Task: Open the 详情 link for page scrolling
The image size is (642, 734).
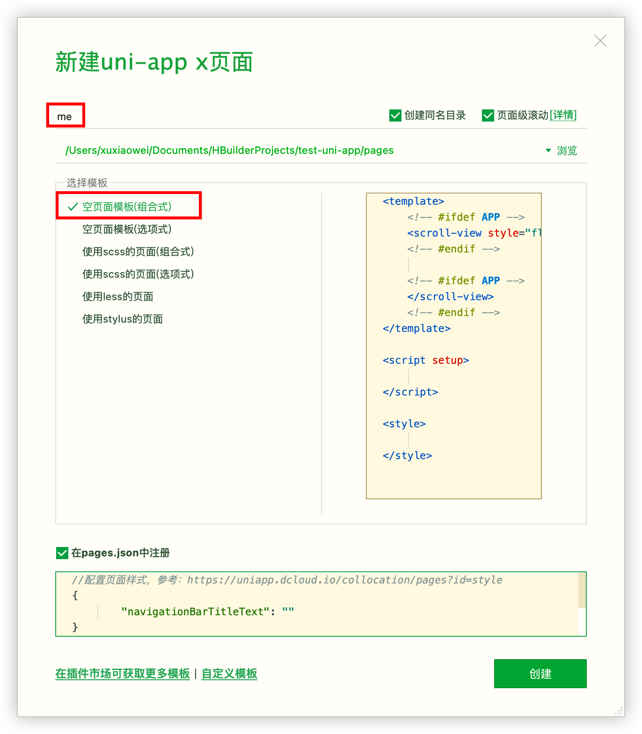Action: (563, 115)
